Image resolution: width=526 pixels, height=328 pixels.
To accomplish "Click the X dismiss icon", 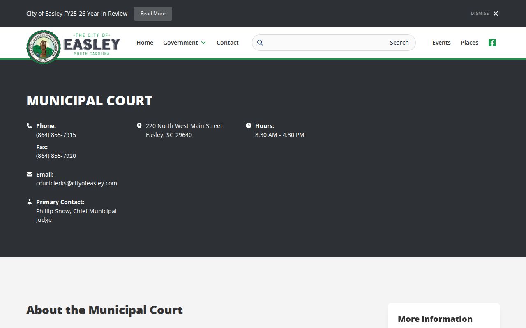I will pos(496,14).
